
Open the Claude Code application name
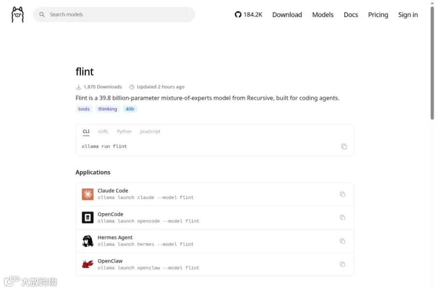tap(113, 190)
